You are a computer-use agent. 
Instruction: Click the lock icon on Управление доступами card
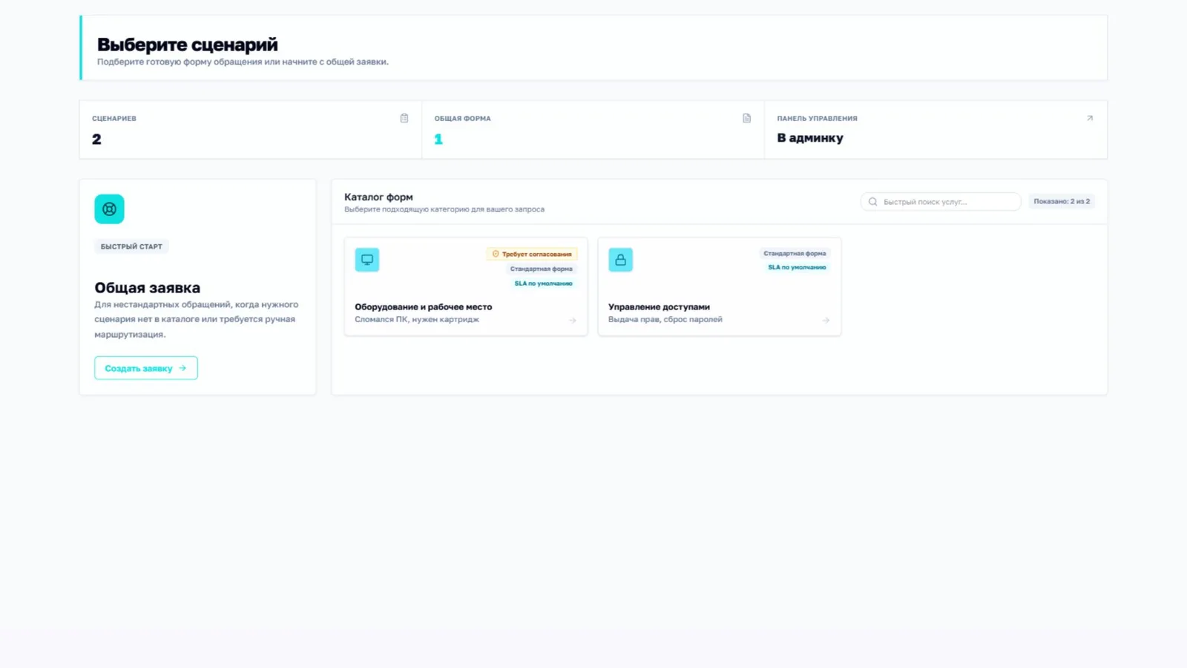click(621, 260)
